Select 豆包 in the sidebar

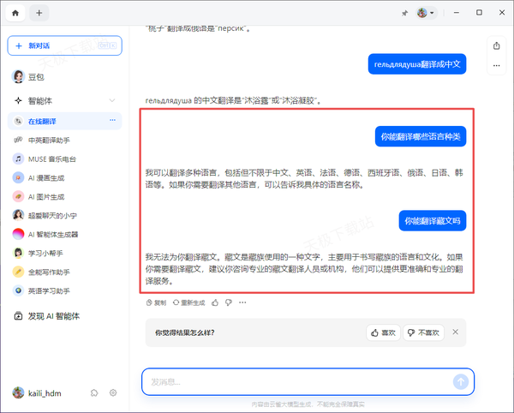34,76
